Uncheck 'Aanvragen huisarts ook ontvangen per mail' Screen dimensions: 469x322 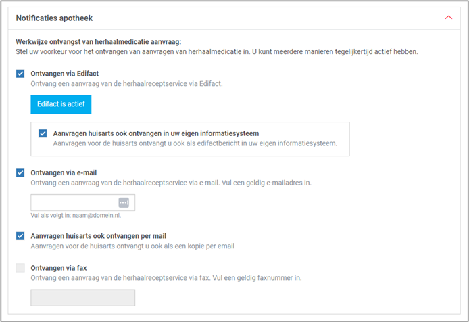pos(20,235)
